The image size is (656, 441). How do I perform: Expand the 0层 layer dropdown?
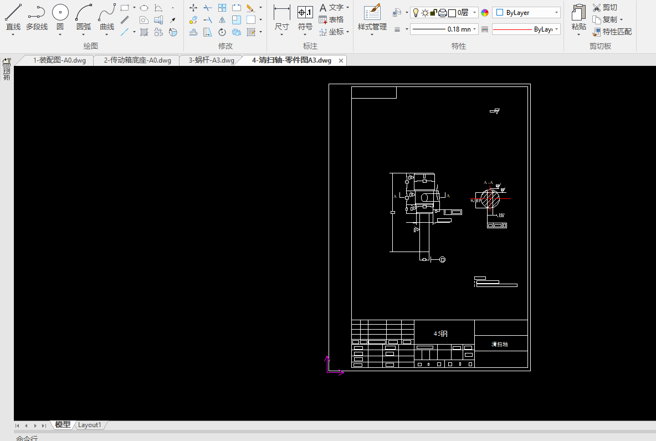tap(475, 13)
